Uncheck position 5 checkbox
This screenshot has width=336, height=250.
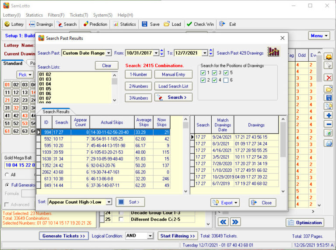click(227, 73)
